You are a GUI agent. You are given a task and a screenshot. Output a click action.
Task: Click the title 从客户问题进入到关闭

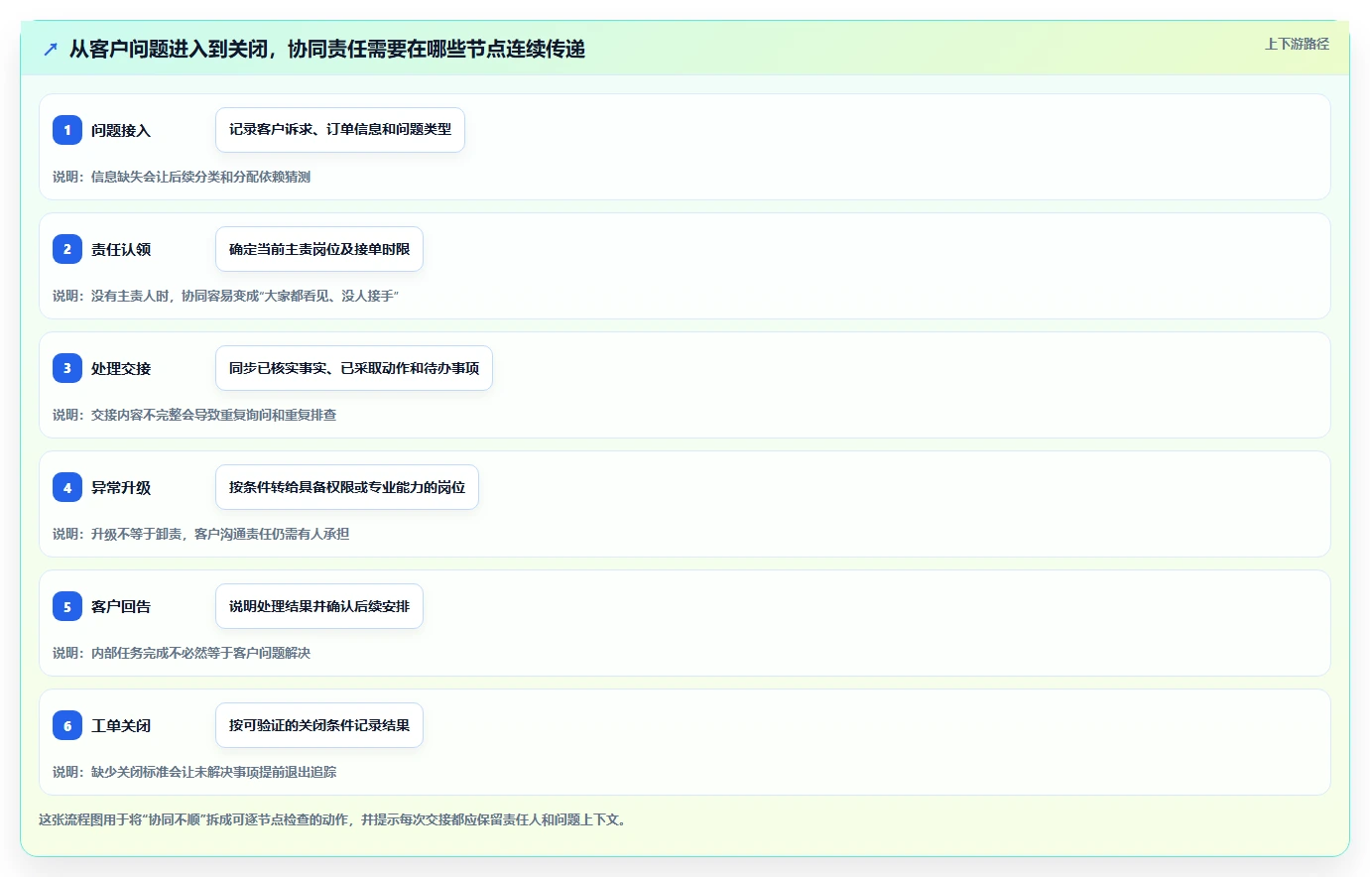pos(327,49)
